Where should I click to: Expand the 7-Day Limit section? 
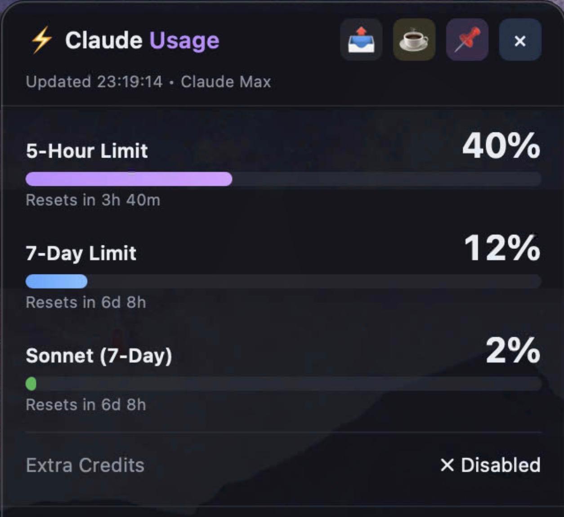[81, 253]
